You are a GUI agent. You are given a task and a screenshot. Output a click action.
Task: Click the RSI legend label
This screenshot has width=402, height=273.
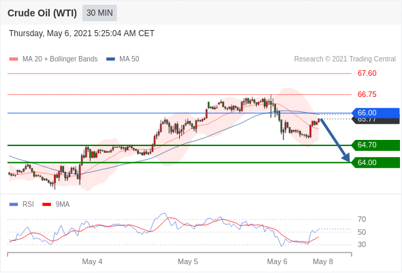(x=28, y=205)
